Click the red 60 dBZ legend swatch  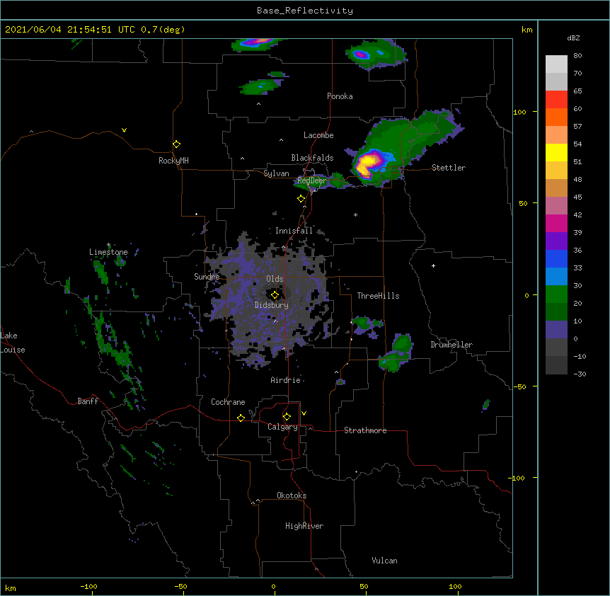pyautogui.click(x=556, y=100)
